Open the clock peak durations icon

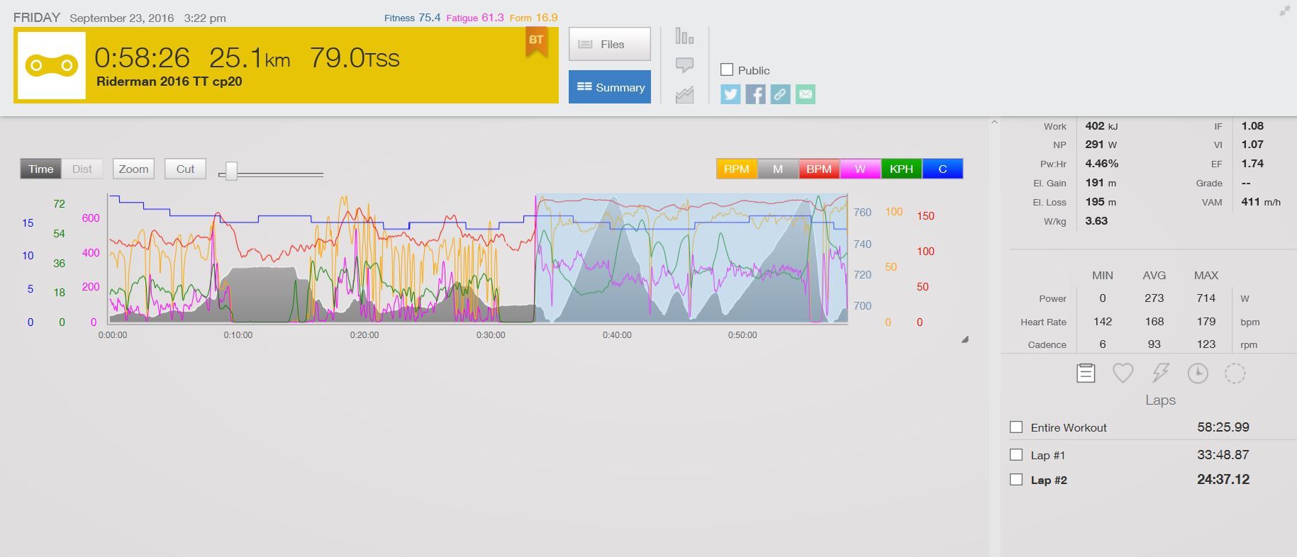click(x=1198, y=373)
